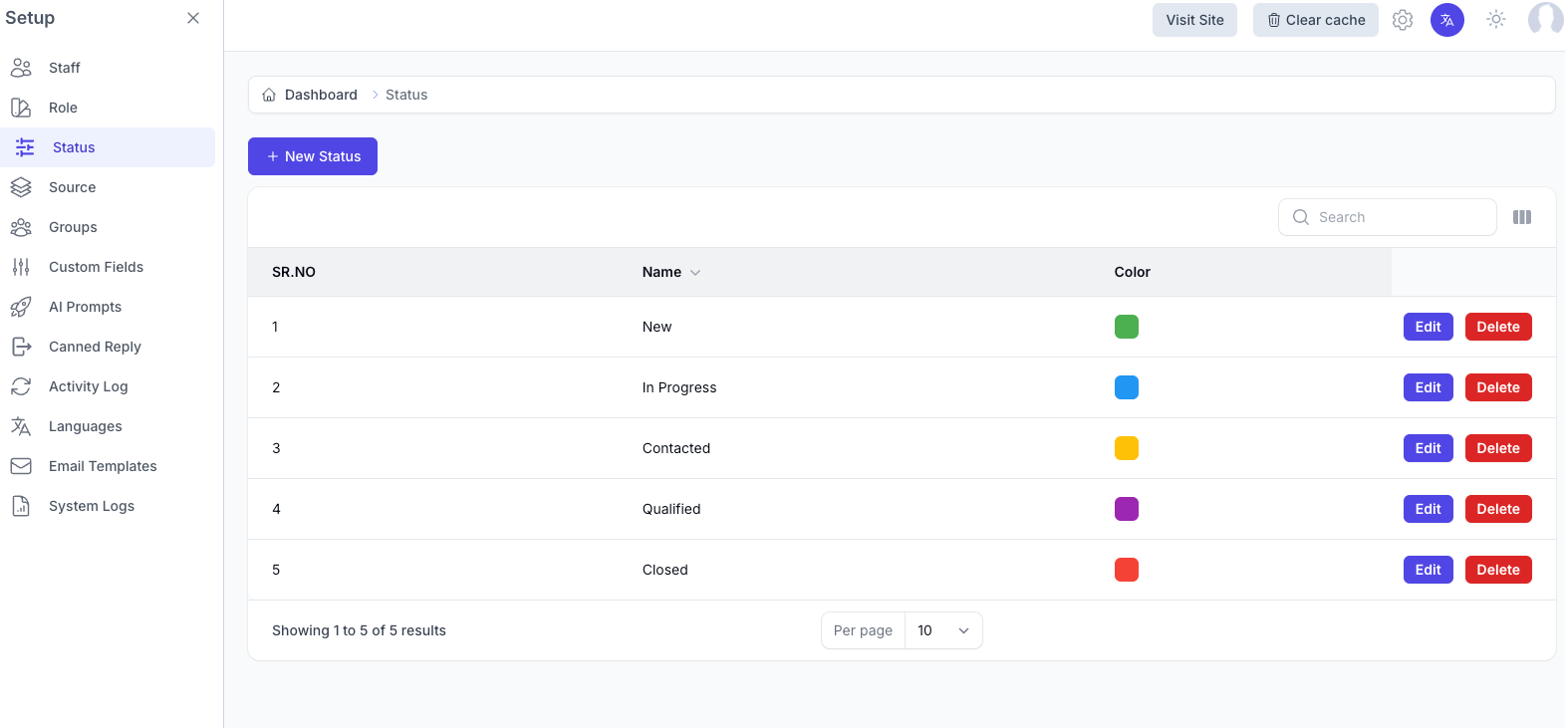The height and width of the screenshot is (728, 1565).
Task: Open AI Prompts in sidebar
Action: coord(108,307)
